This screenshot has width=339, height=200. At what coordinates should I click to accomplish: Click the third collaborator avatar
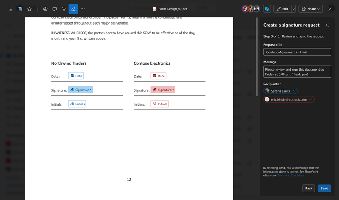pos(257,9)
